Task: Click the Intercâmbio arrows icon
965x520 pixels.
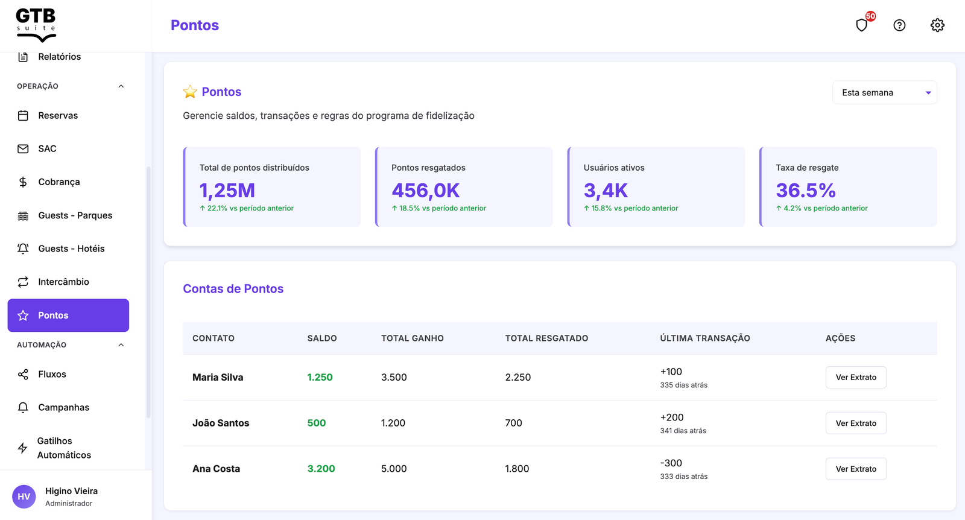Action: point(23,282)
